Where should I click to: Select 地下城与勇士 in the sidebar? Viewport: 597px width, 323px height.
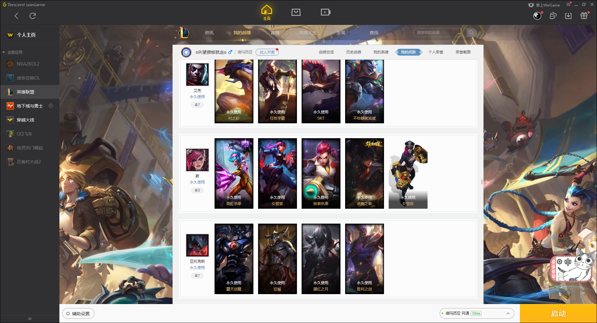pyautogui.click(x=30, y=106)
